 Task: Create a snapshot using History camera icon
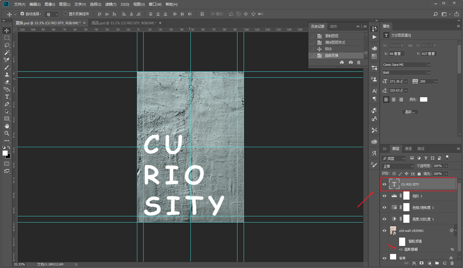tap(350, 63)
